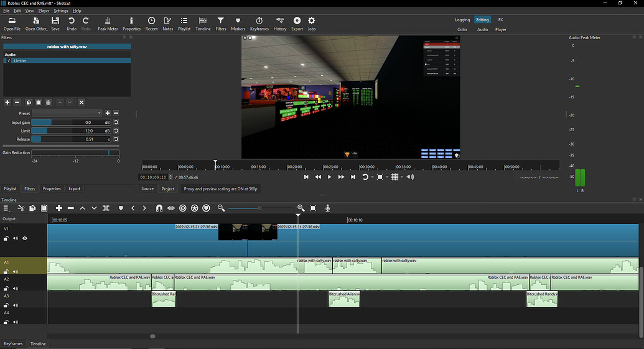644x349 pixels.
Task: Open the Jobs panel
Action: coord(312,24)
